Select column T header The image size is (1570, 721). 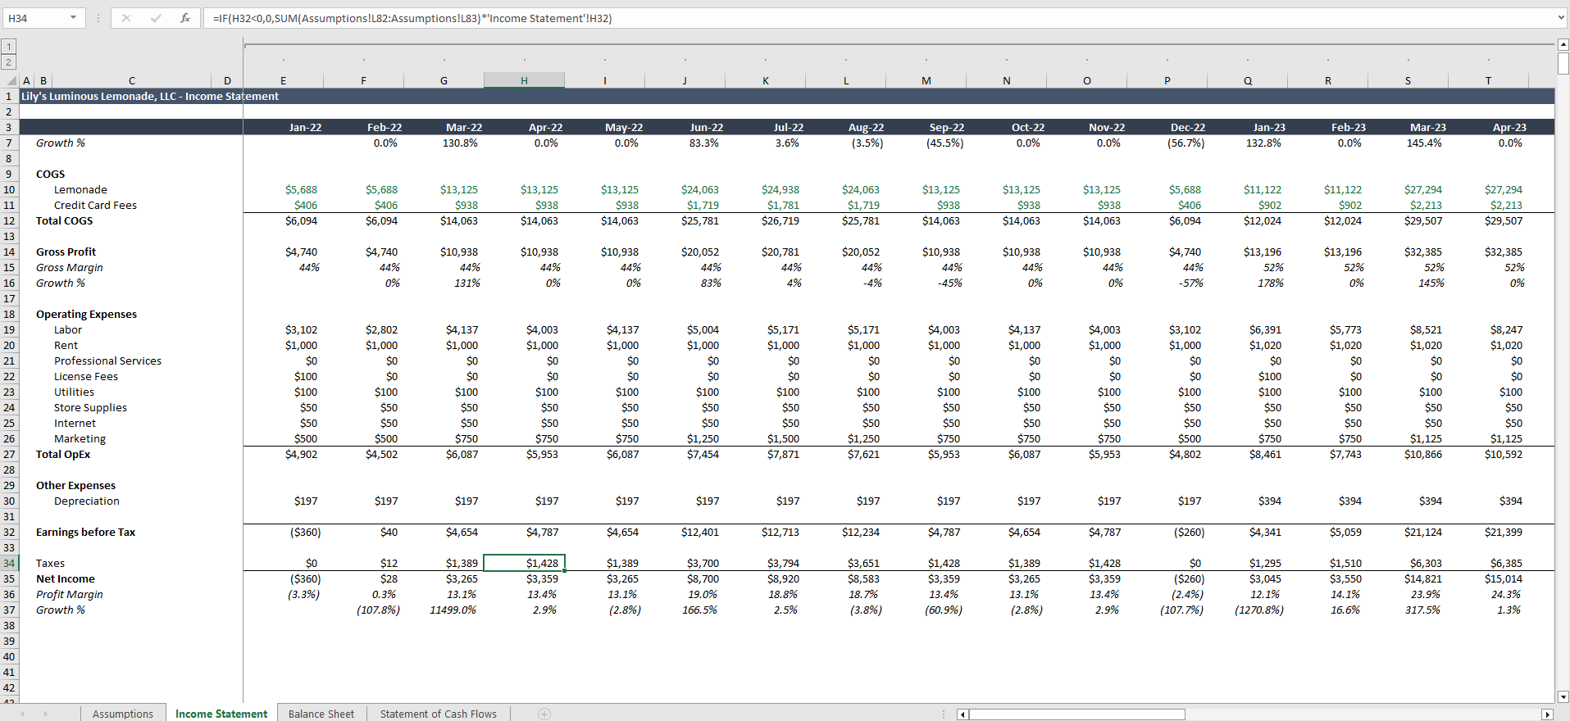[1488, 80]
